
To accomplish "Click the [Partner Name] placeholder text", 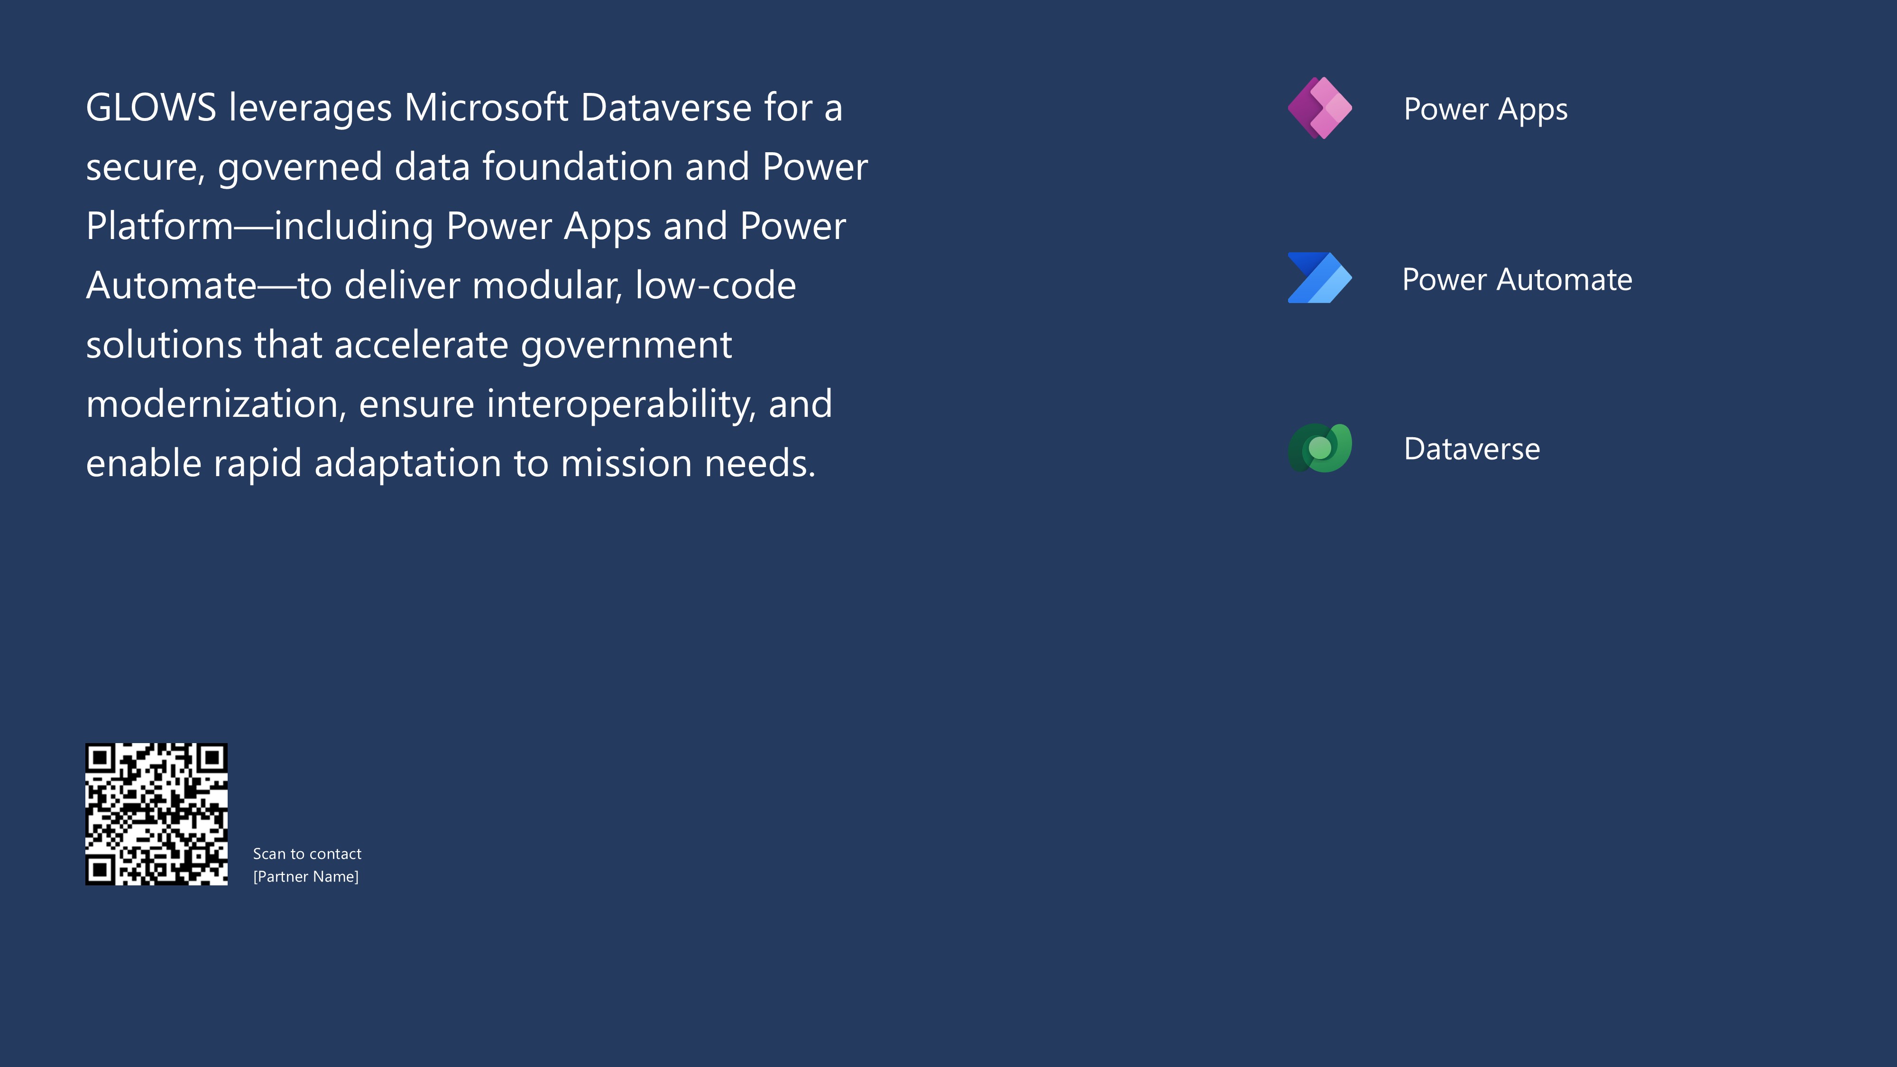I will [305, 876].
